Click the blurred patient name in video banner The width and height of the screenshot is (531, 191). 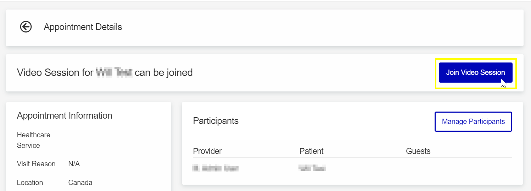click(114, 73)
